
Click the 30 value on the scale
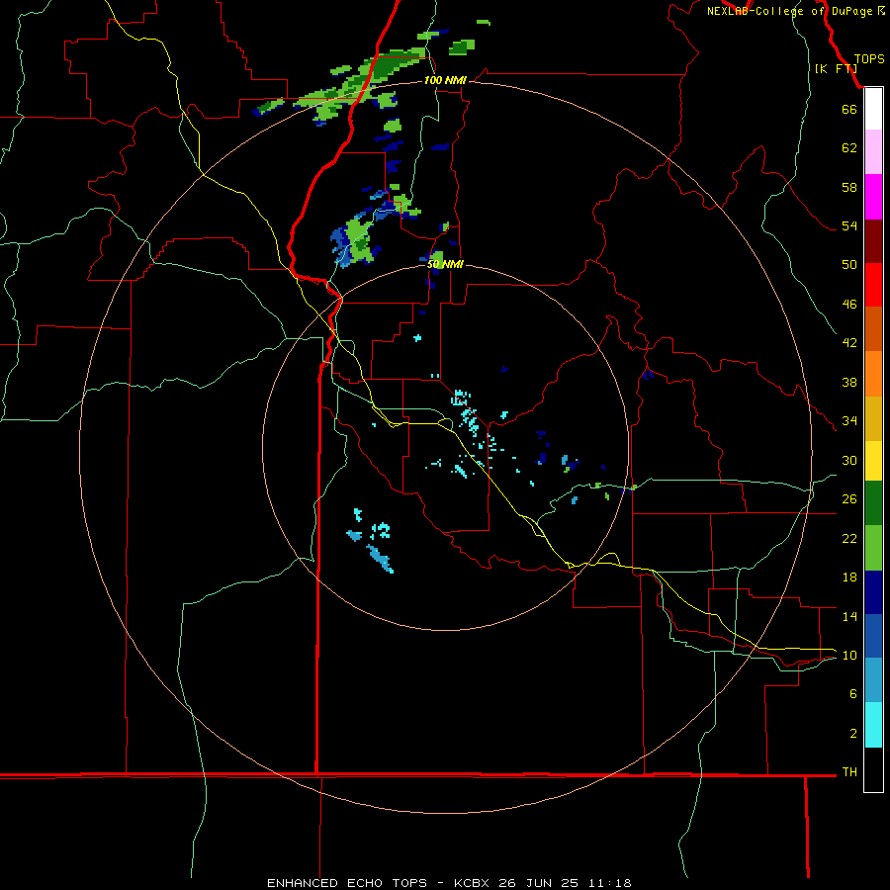pos(849,460)
